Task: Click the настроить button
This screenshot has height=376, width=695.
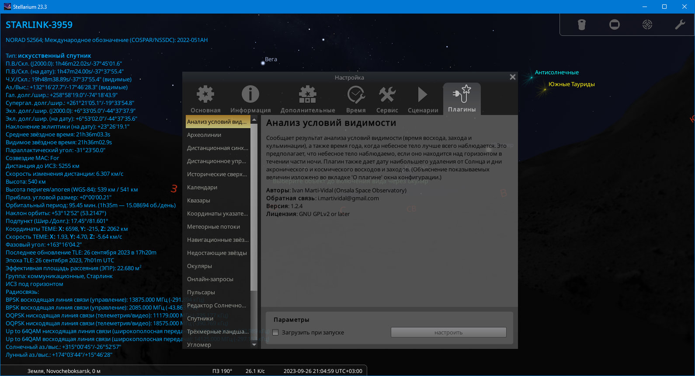Action: [448, 332]
